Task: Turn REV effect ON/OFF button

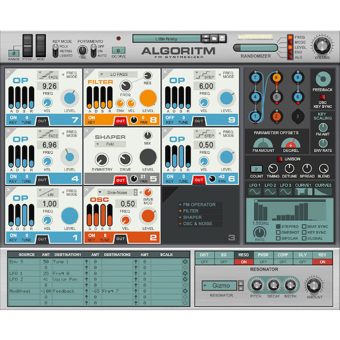Action: coord(322,262)
